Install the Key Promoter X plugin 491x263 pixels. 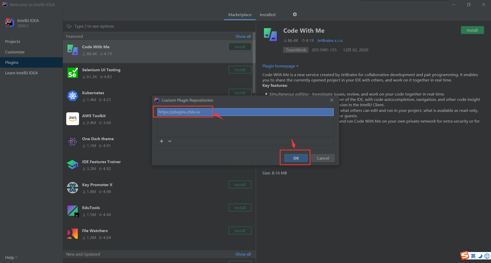[240, 185]
